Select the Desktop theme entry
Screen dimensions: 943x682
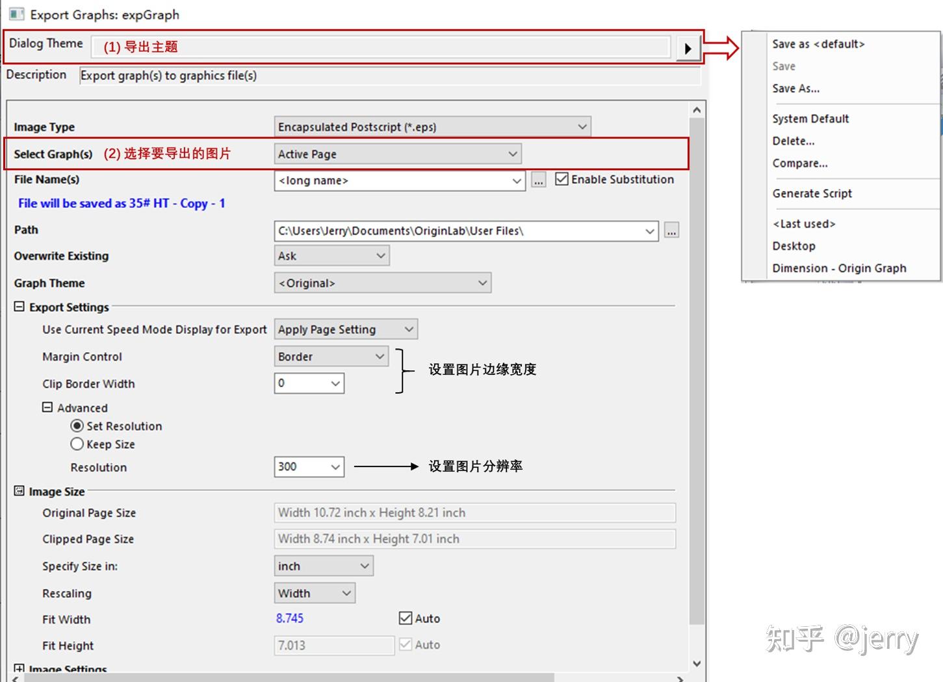pyautogui.click(x=794, y=246)
